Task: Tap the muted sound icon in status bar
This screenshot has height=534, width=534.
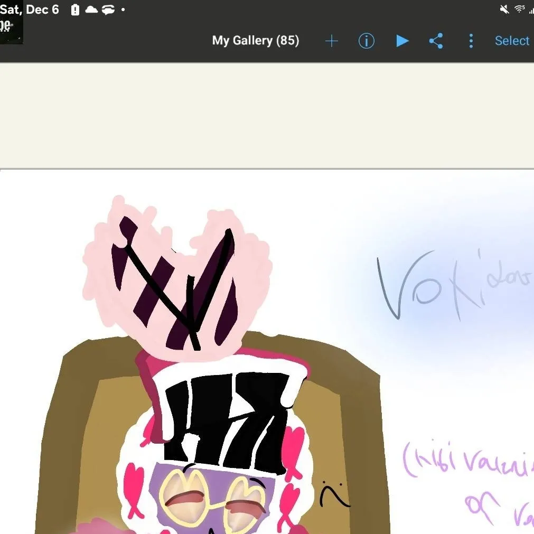Action: pos(504,10)
